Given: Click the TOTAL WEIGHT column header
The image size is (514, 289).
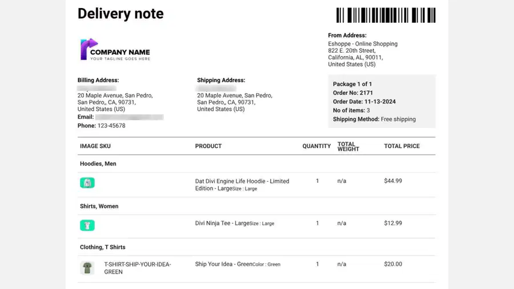Looking at the screenshot, I should (x=348, y=146).
